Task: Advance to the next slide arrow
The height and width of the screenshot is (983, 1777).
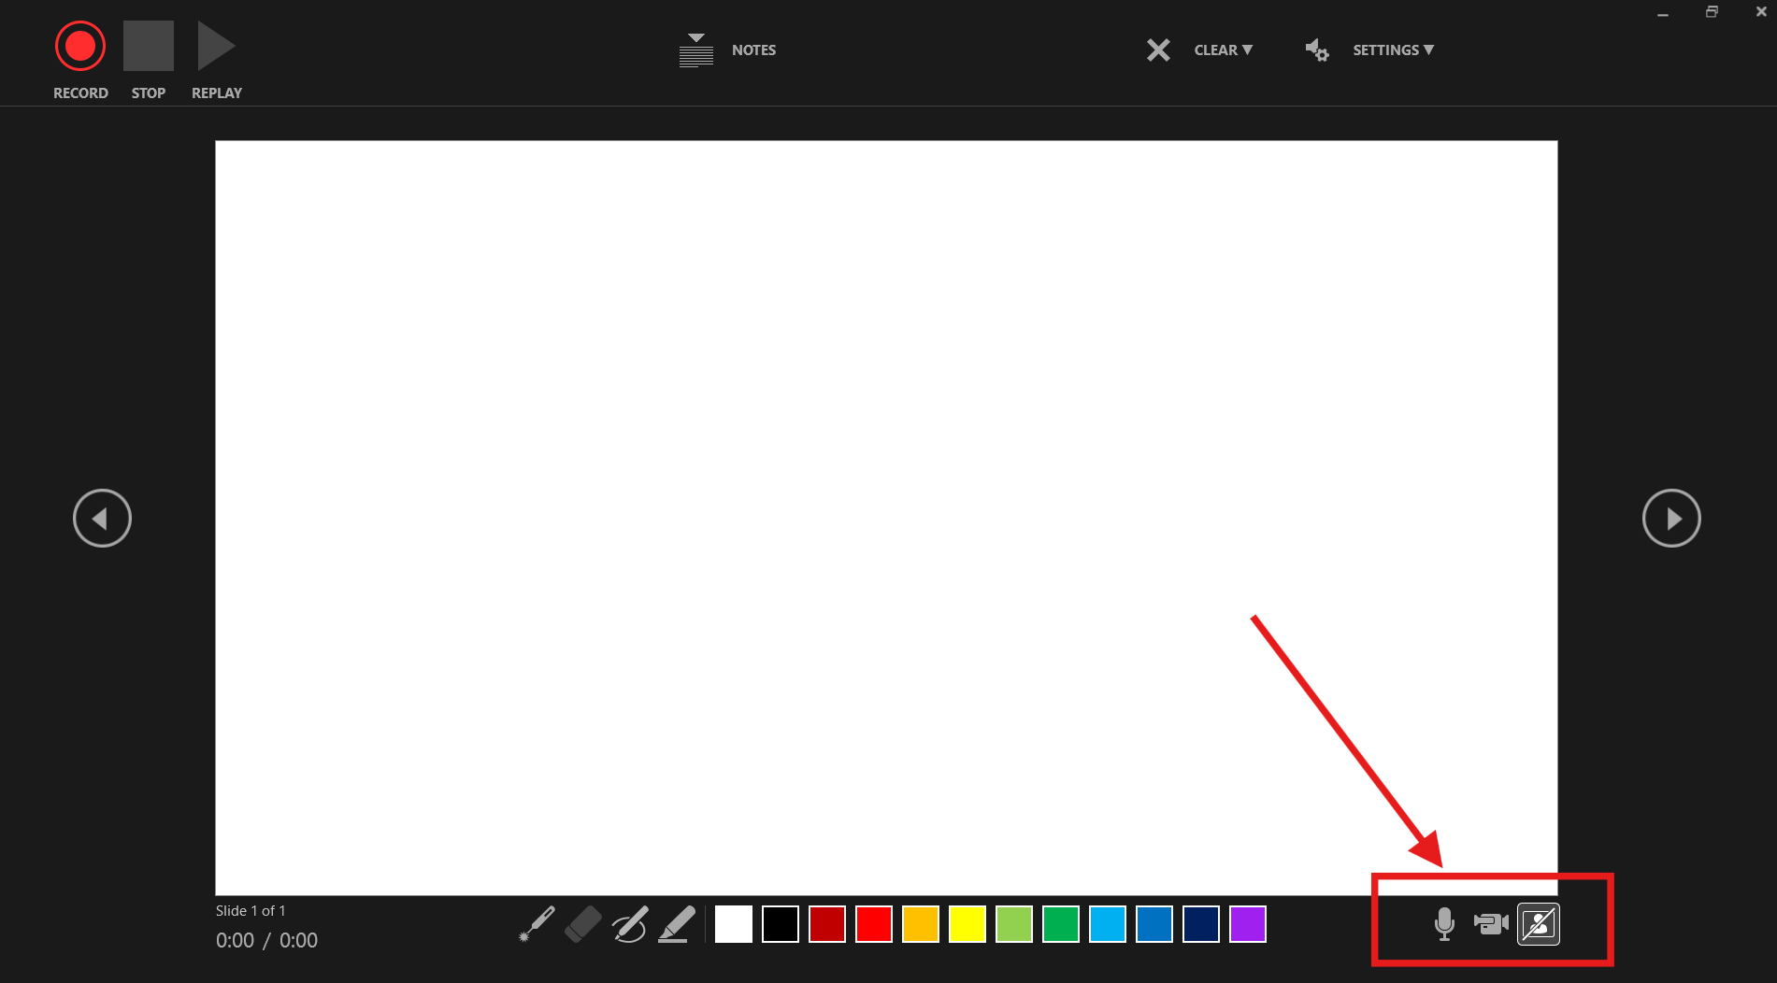Action: point(1672,518)
